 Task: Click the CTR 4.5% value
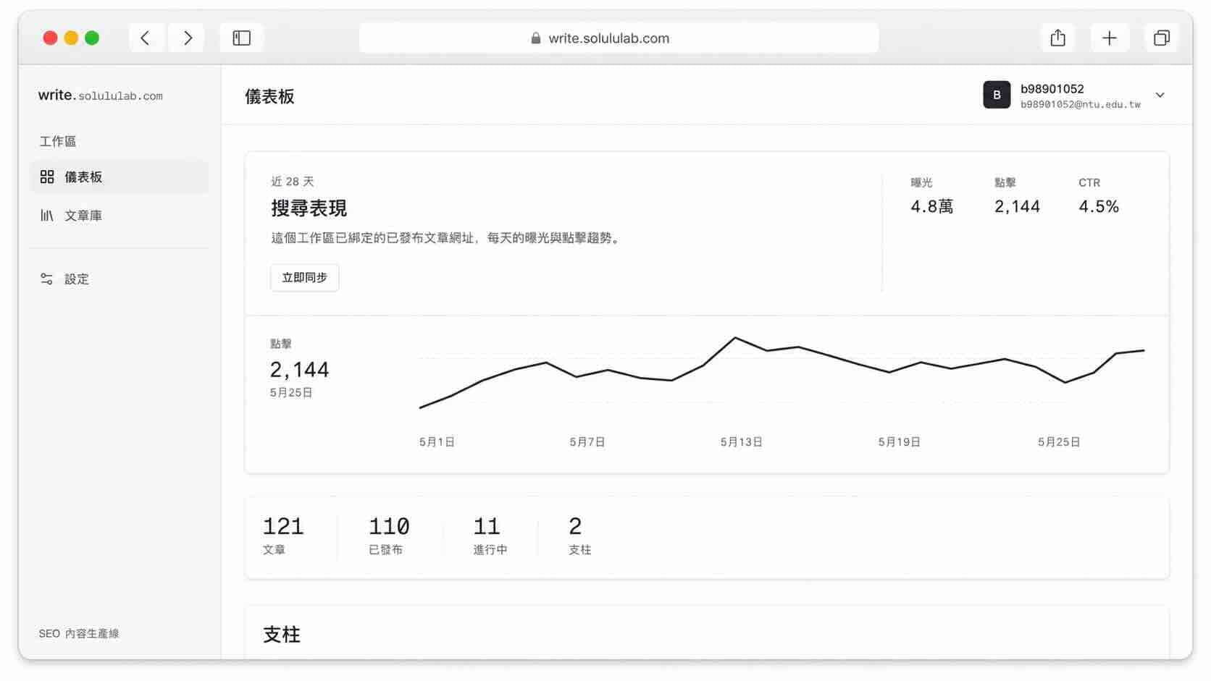click(x=1099, y=207)
